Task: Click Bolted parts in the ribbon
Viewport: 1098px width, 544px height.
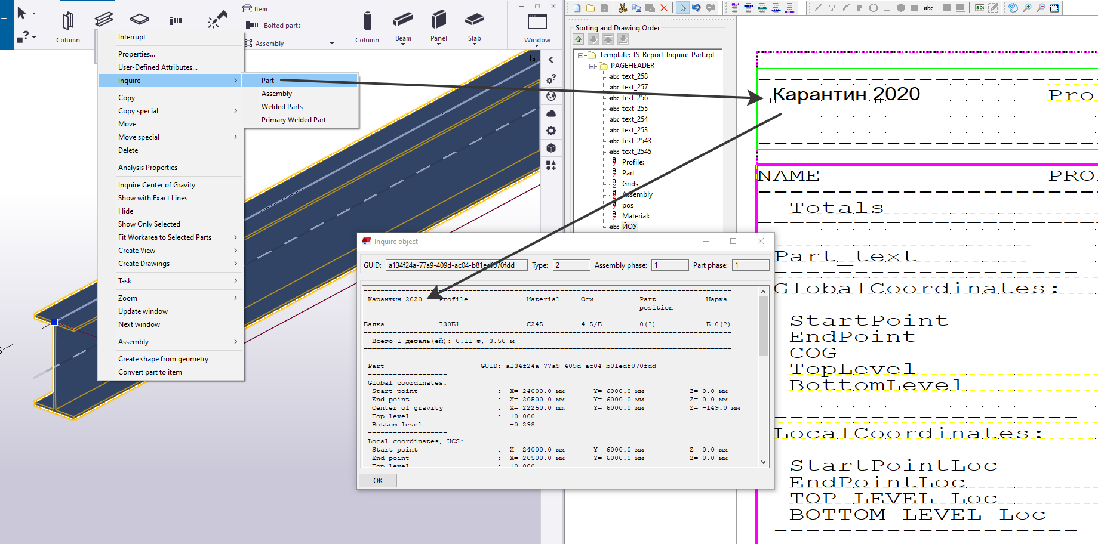Action: tap(282, 26)
